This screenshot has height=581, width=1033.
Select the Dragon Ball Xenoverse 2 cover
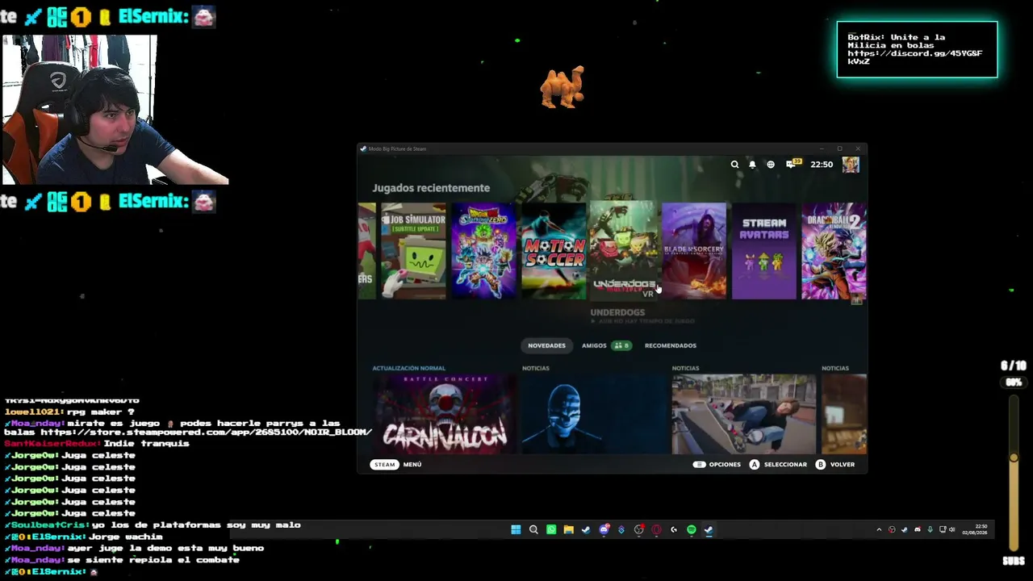pos(834,251)
